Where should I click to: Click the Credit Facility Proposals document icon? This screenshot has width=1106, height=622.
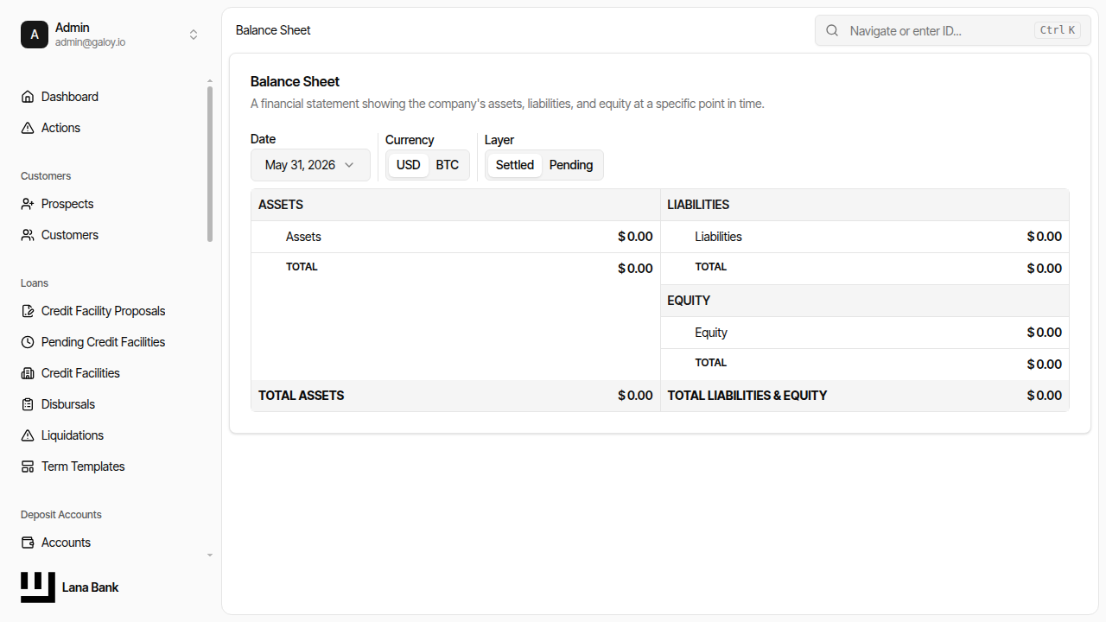28,311
